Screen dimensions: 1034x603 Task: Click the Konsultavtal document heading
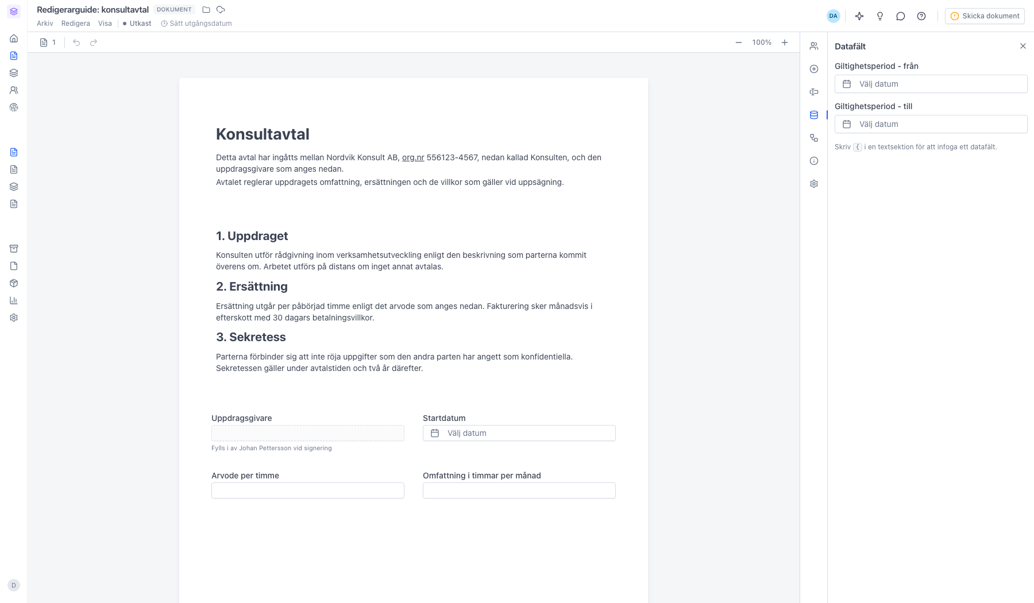(x=263, y=134)
